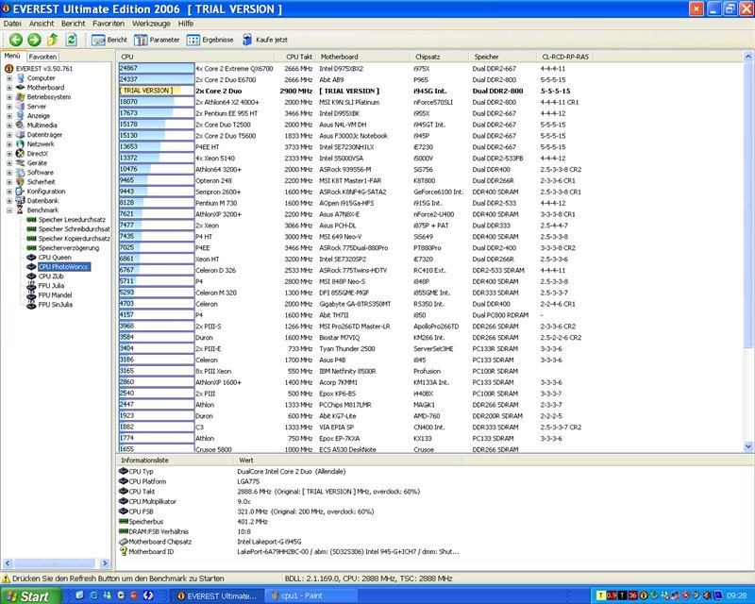Open the Ergebnisse toolbar button

210,40
